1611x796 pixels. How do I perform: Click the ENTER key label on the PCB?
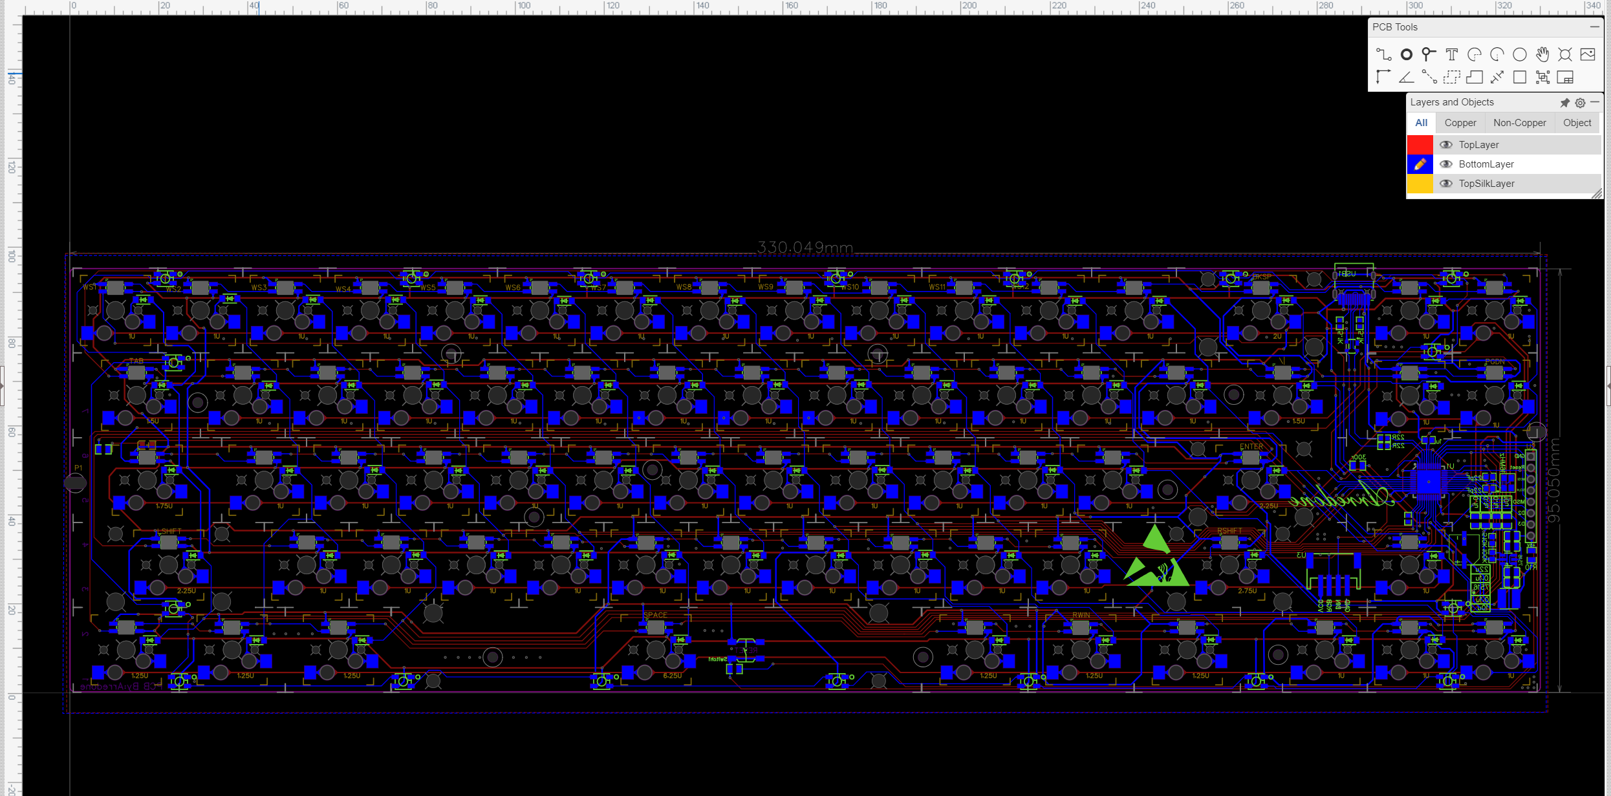[x=1251, y=447]
